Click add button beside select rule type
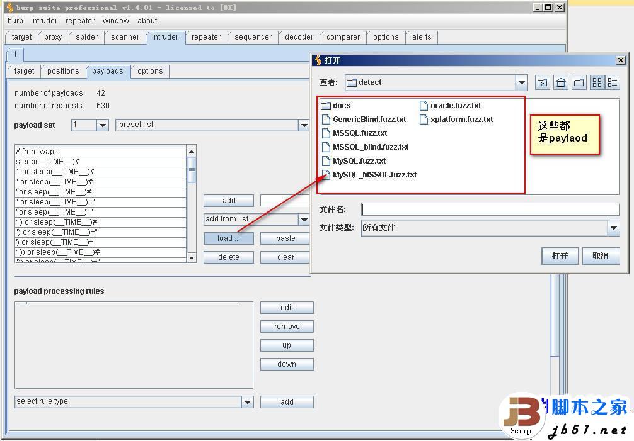Screen dimensions: 634x441 287,402
